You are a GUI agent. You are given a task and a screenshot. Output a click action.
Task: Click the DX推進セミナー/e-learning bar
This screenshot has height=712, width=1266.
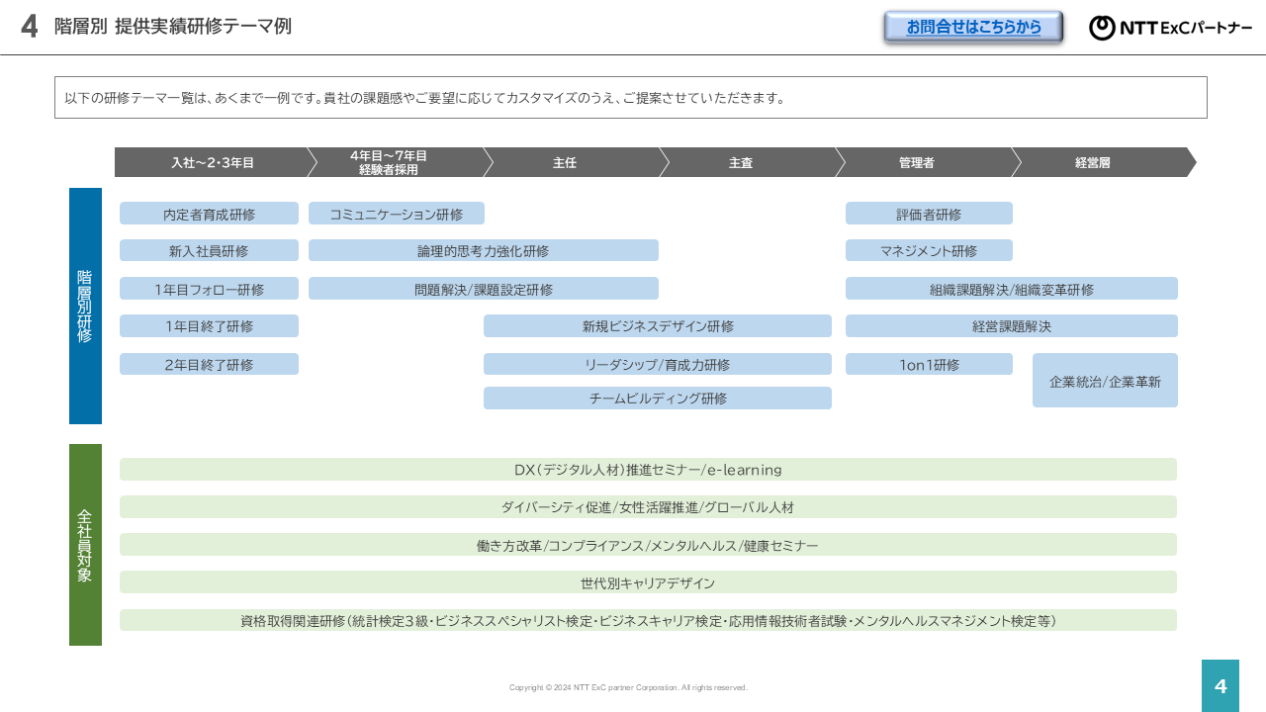648,469
